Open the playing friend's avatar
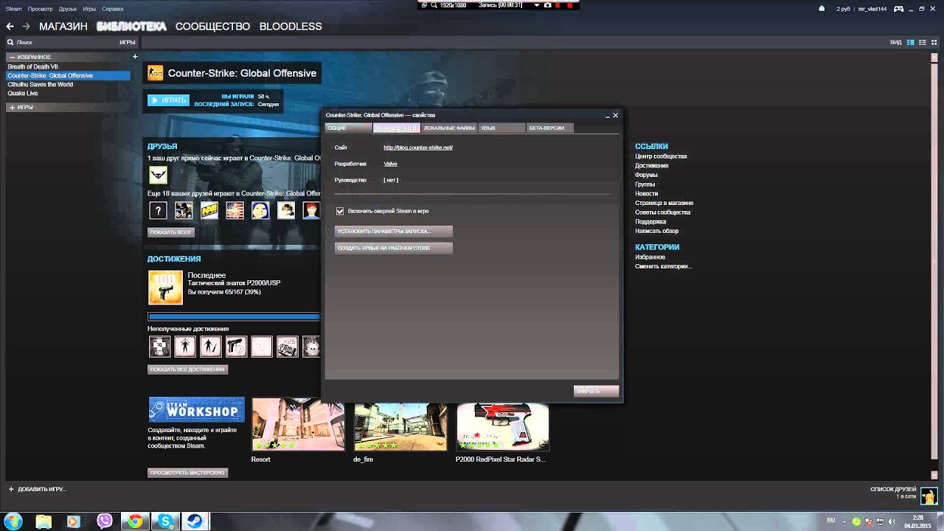 tap(158, 175)
